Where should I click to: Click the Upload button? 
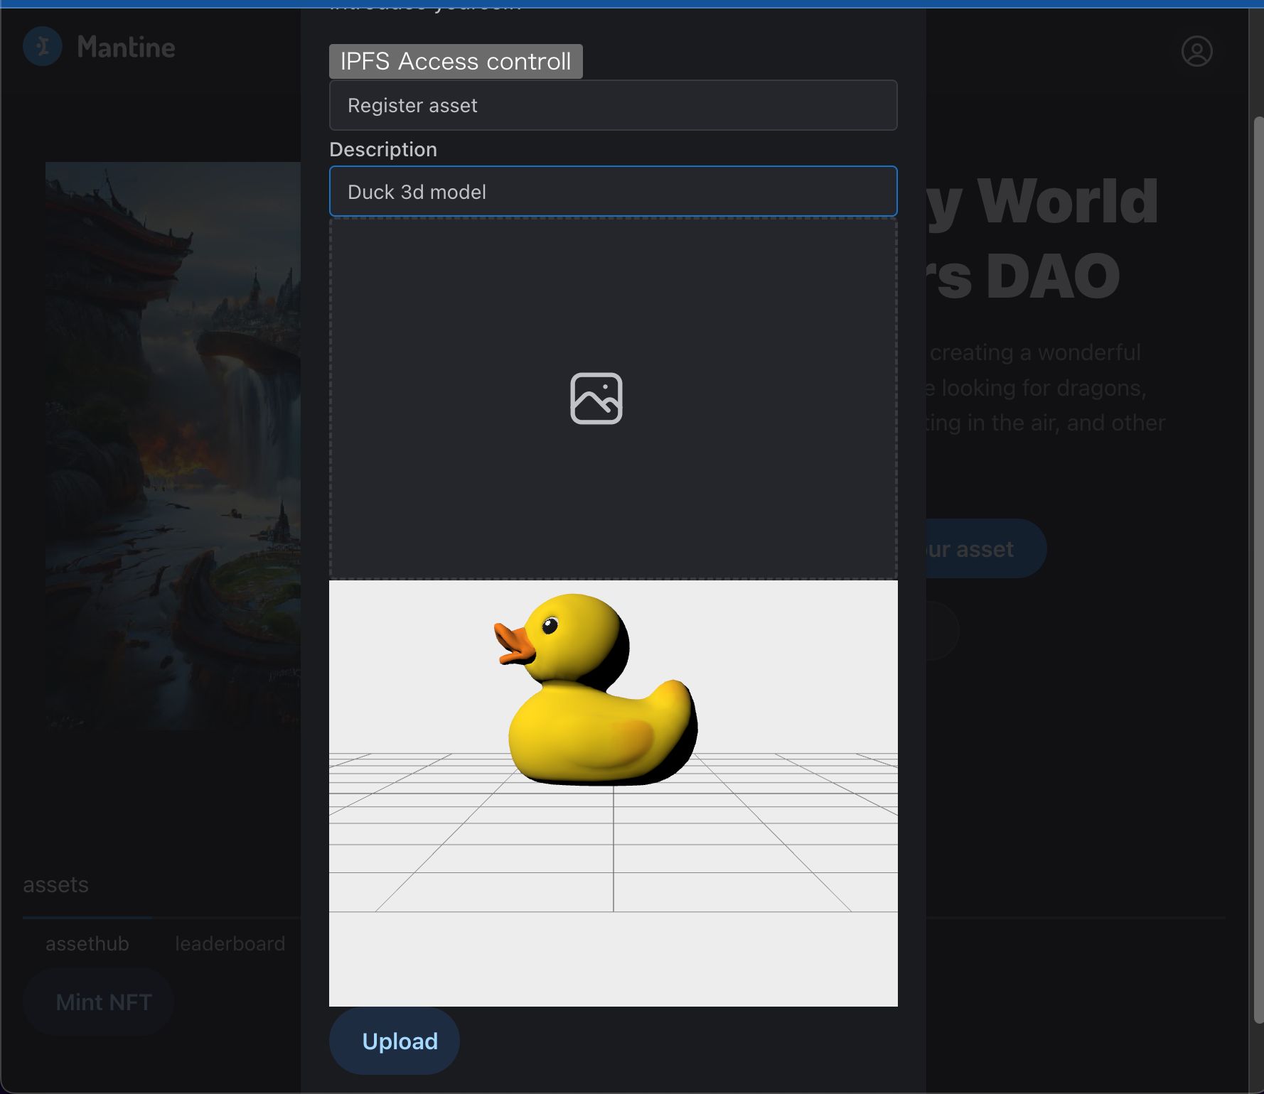[x=394, y=1041]
